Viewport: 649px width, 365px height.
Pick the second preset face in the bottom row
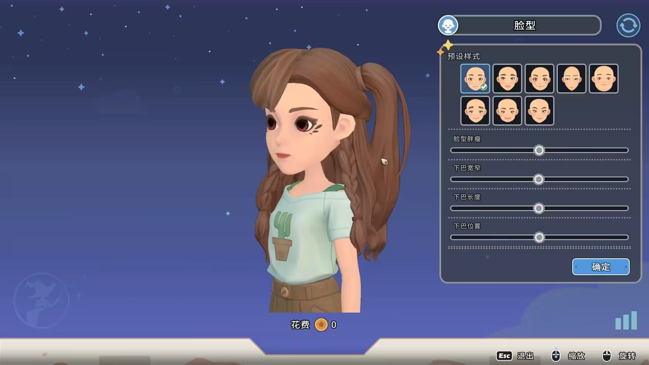507,111
